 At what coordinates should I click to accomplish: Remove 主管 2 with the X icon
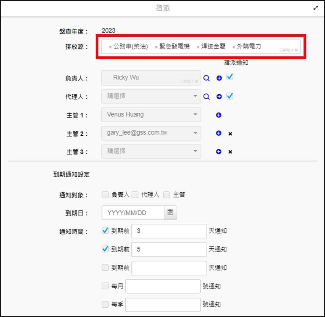click(x=230, y=134)
